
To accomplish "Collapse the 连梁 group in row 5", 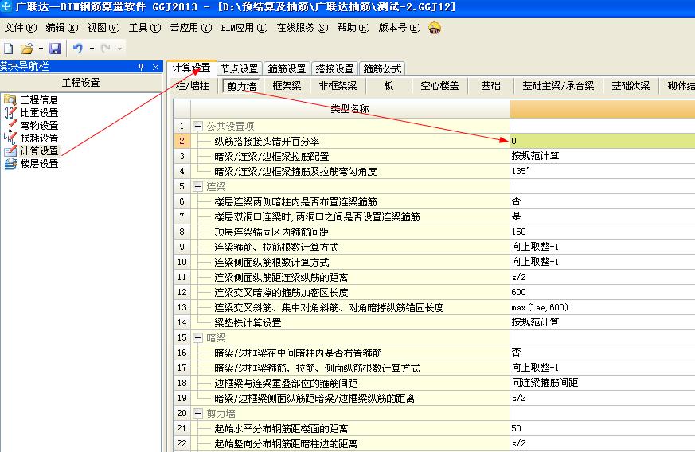I will click(197, 186).
